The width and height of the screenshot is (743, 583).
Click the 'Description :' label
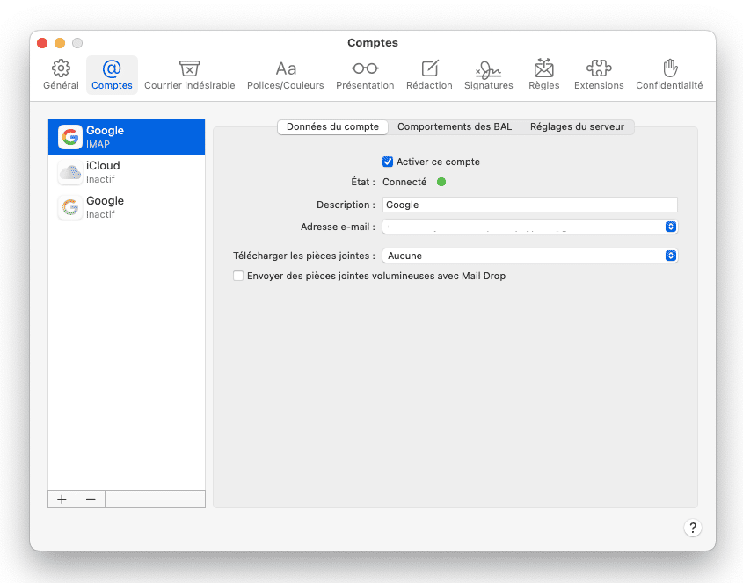(x=346, y=205)
